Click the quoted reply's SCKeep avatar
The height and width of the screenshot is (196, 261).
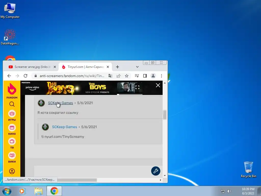tap(45, 127)
